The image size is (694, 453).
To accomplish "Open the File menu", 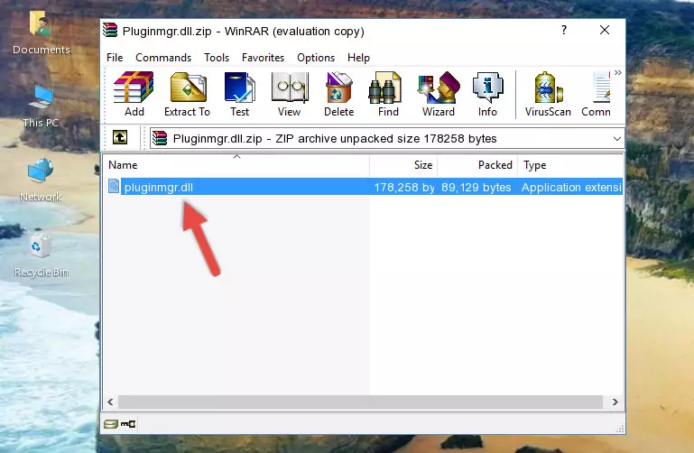I will (115, 58).
